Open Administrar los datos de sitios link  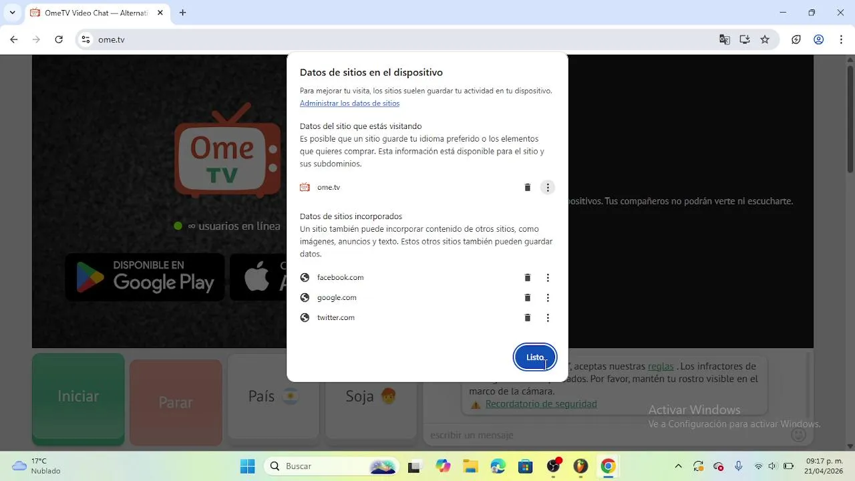[349, 104]
